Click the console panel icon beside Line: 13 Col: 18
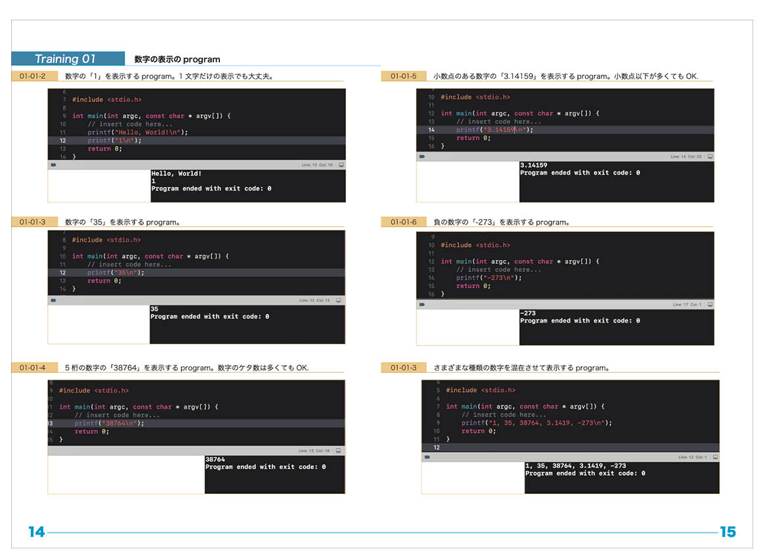Screen dimensions: 782x553 point(338,451)
